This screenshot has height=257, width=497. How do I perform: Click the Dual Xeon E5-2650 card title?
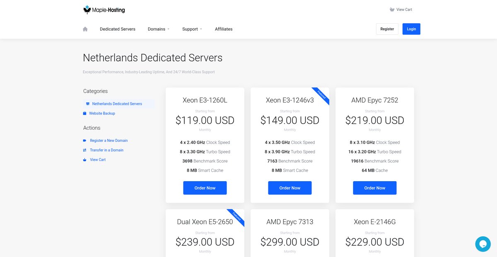205,222
